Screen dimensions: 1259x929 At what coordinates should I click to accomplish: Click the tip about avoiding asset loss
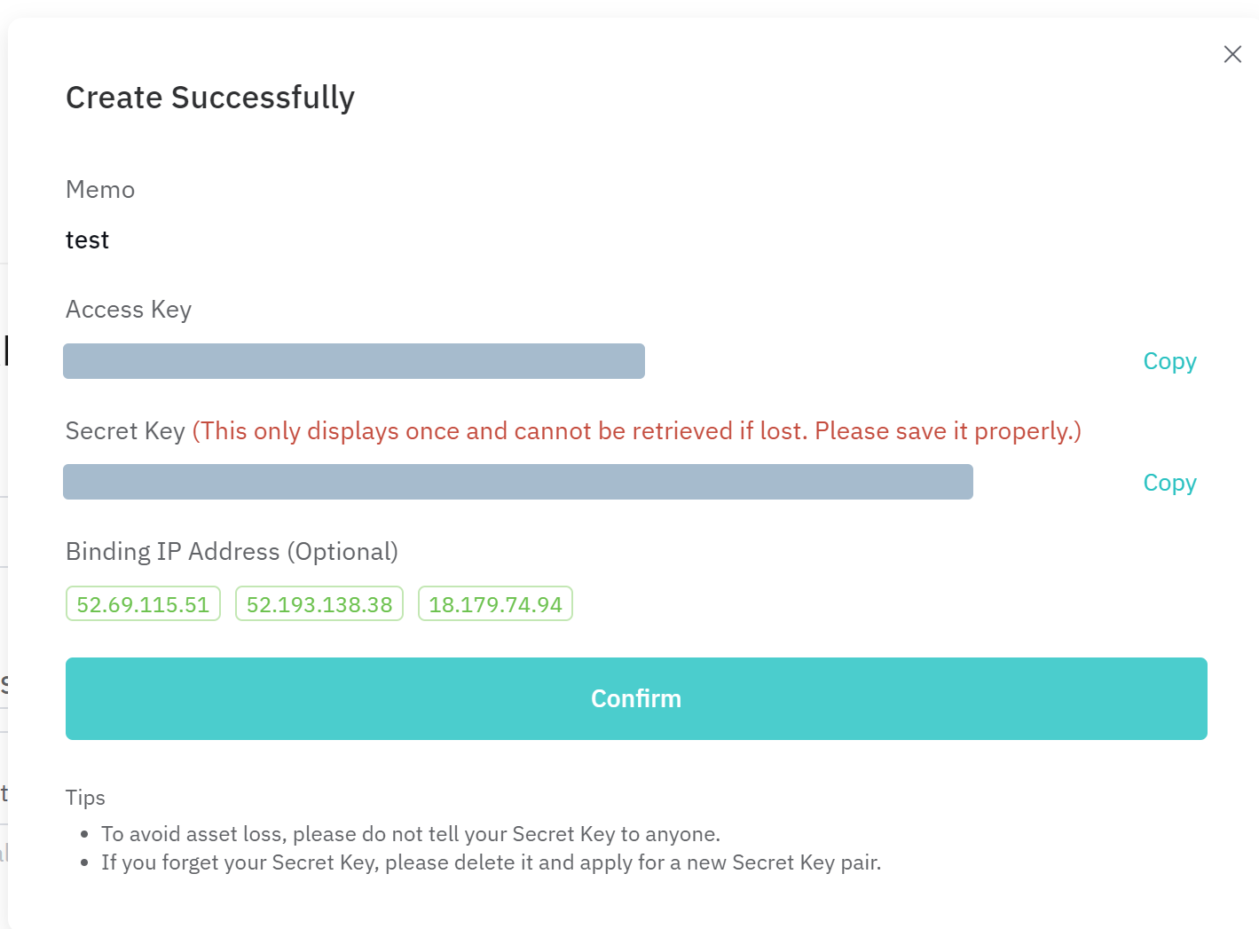(410, 834)
